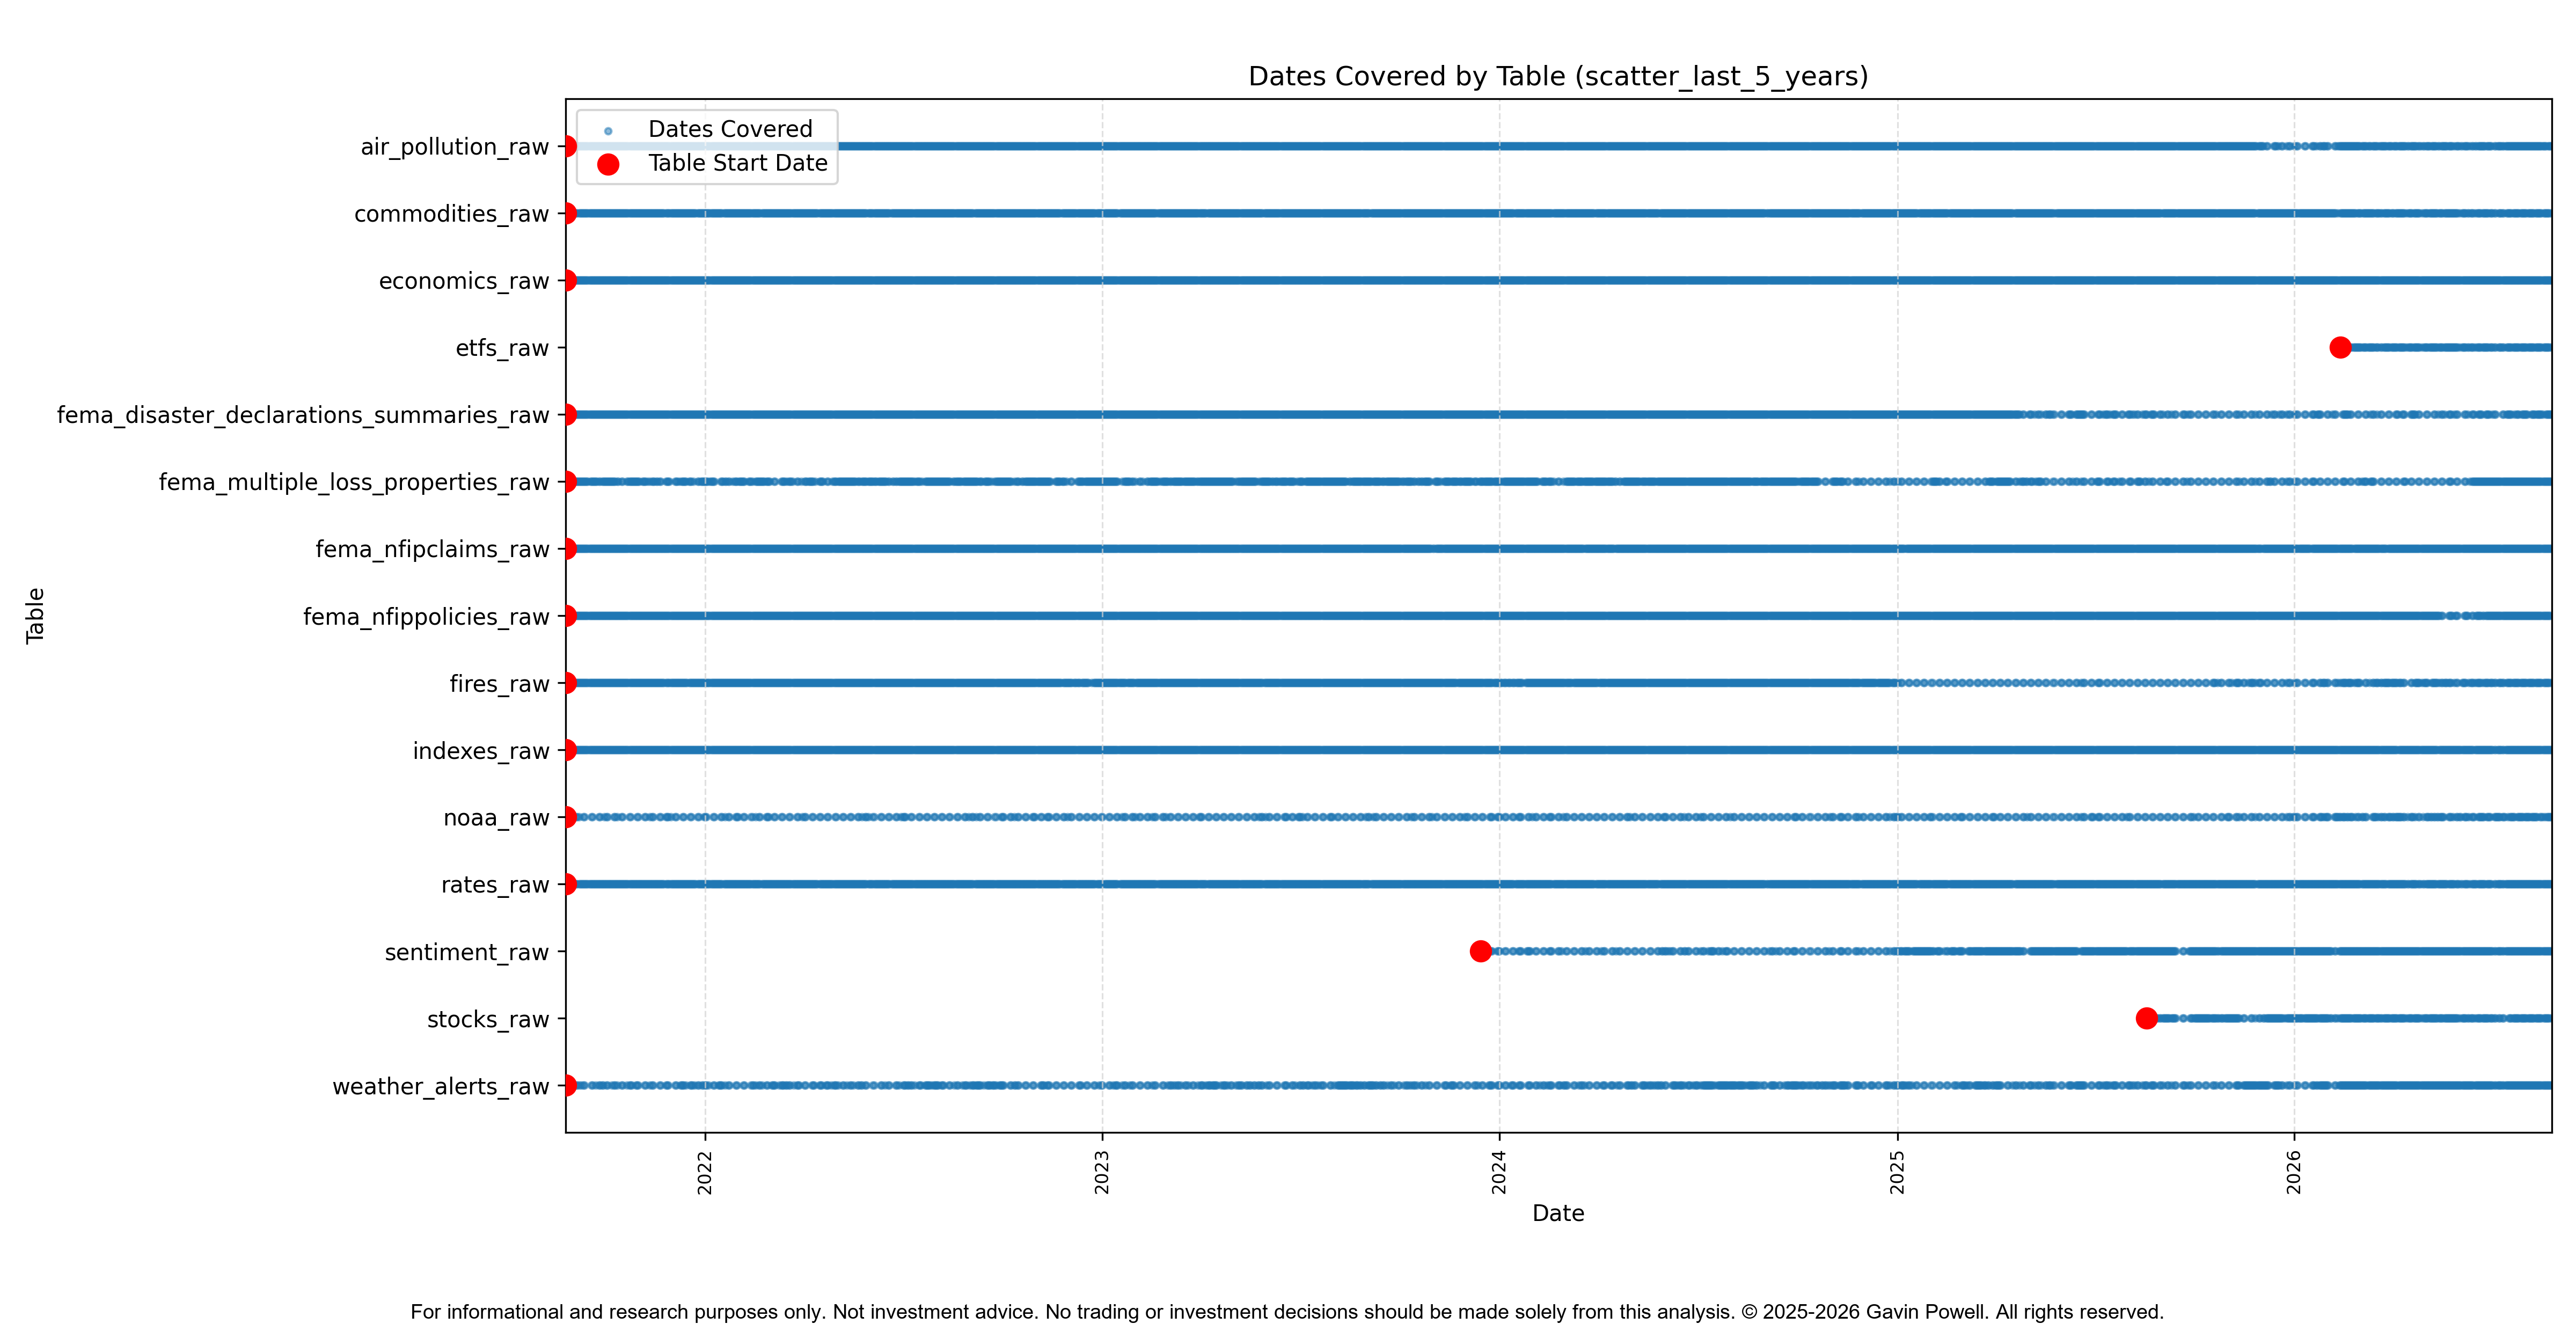Viewport: 2576px width, 1331px height.
Task: Select the sentiment_raw red start date marker
Action: [1481, 951]
